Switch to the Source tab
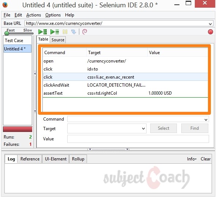Screen dimensions: 216x197 pyautogui.click(x=58, y=40)
